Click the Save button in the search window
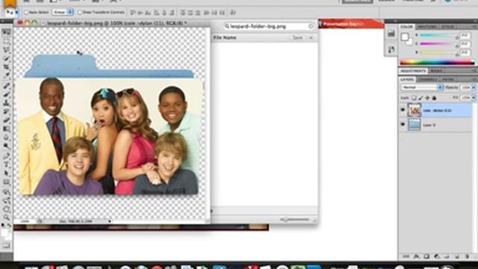 tap(297, 37)
